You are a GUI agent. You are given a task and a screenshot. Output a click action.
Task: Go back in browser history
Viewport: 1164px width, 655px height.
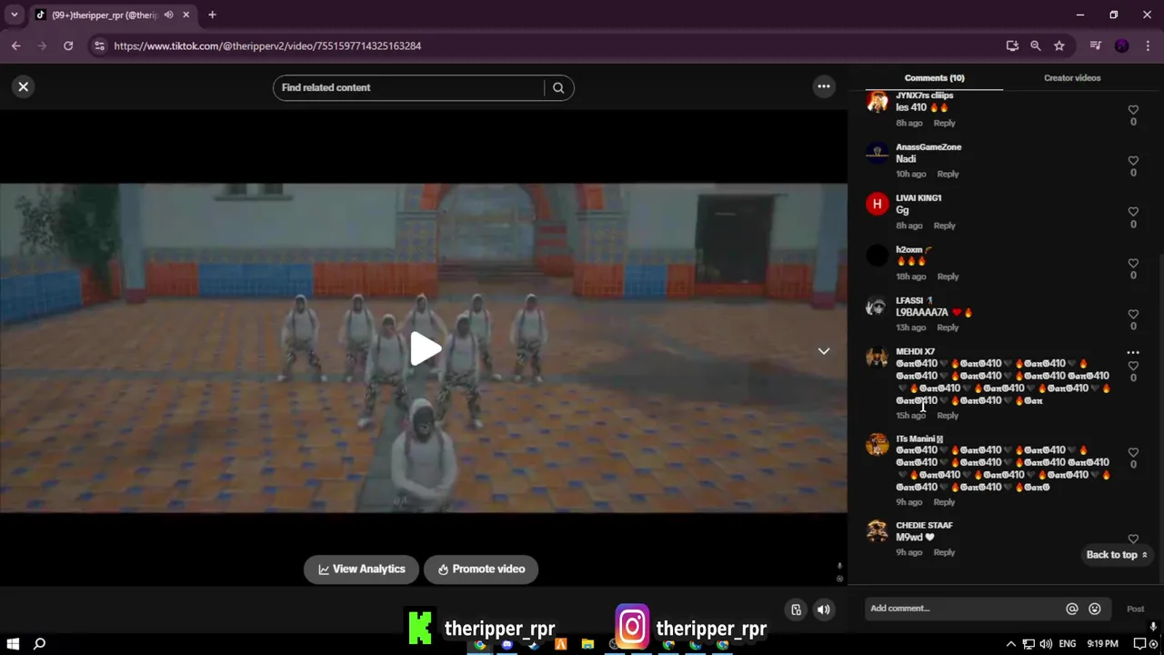(x=16, y=45)
